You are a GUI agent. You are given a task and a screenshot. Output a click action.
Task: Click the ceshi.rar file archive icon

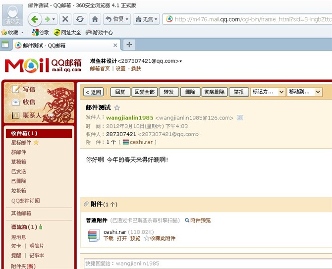94,235
